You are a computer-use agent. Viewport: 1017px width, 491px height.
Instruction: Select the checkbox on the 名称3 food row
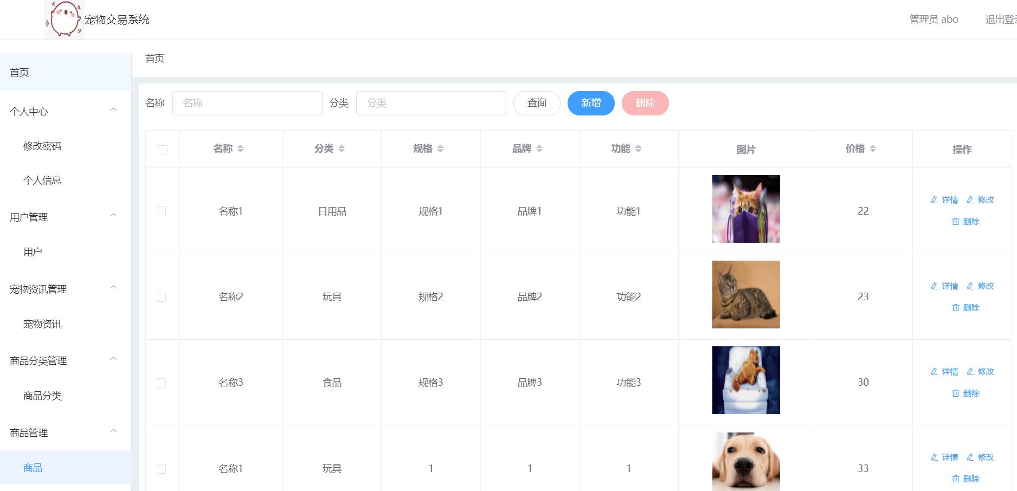162,382
